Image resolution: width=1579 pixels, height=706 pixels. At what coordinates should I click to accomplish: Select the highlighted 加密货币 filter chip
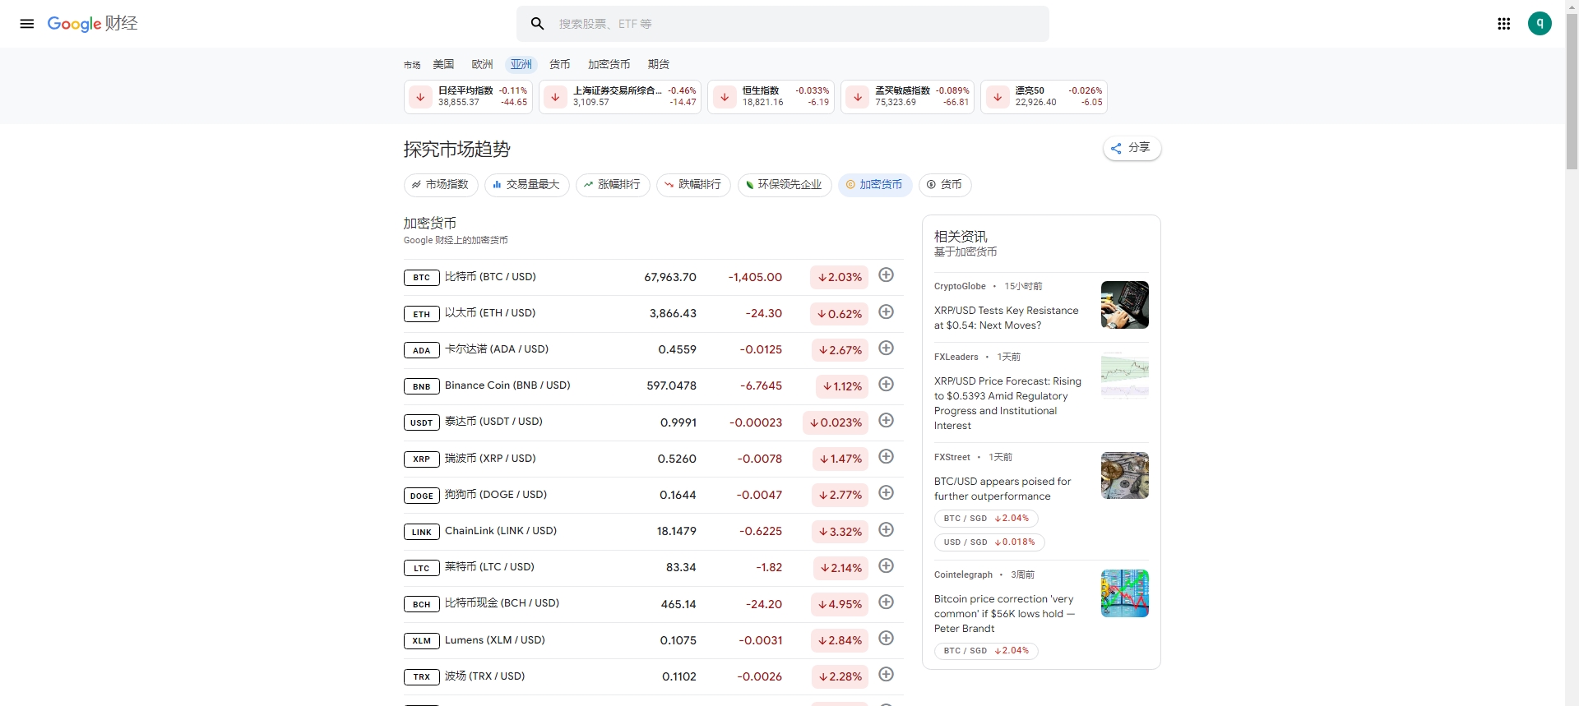click(875, 185)
